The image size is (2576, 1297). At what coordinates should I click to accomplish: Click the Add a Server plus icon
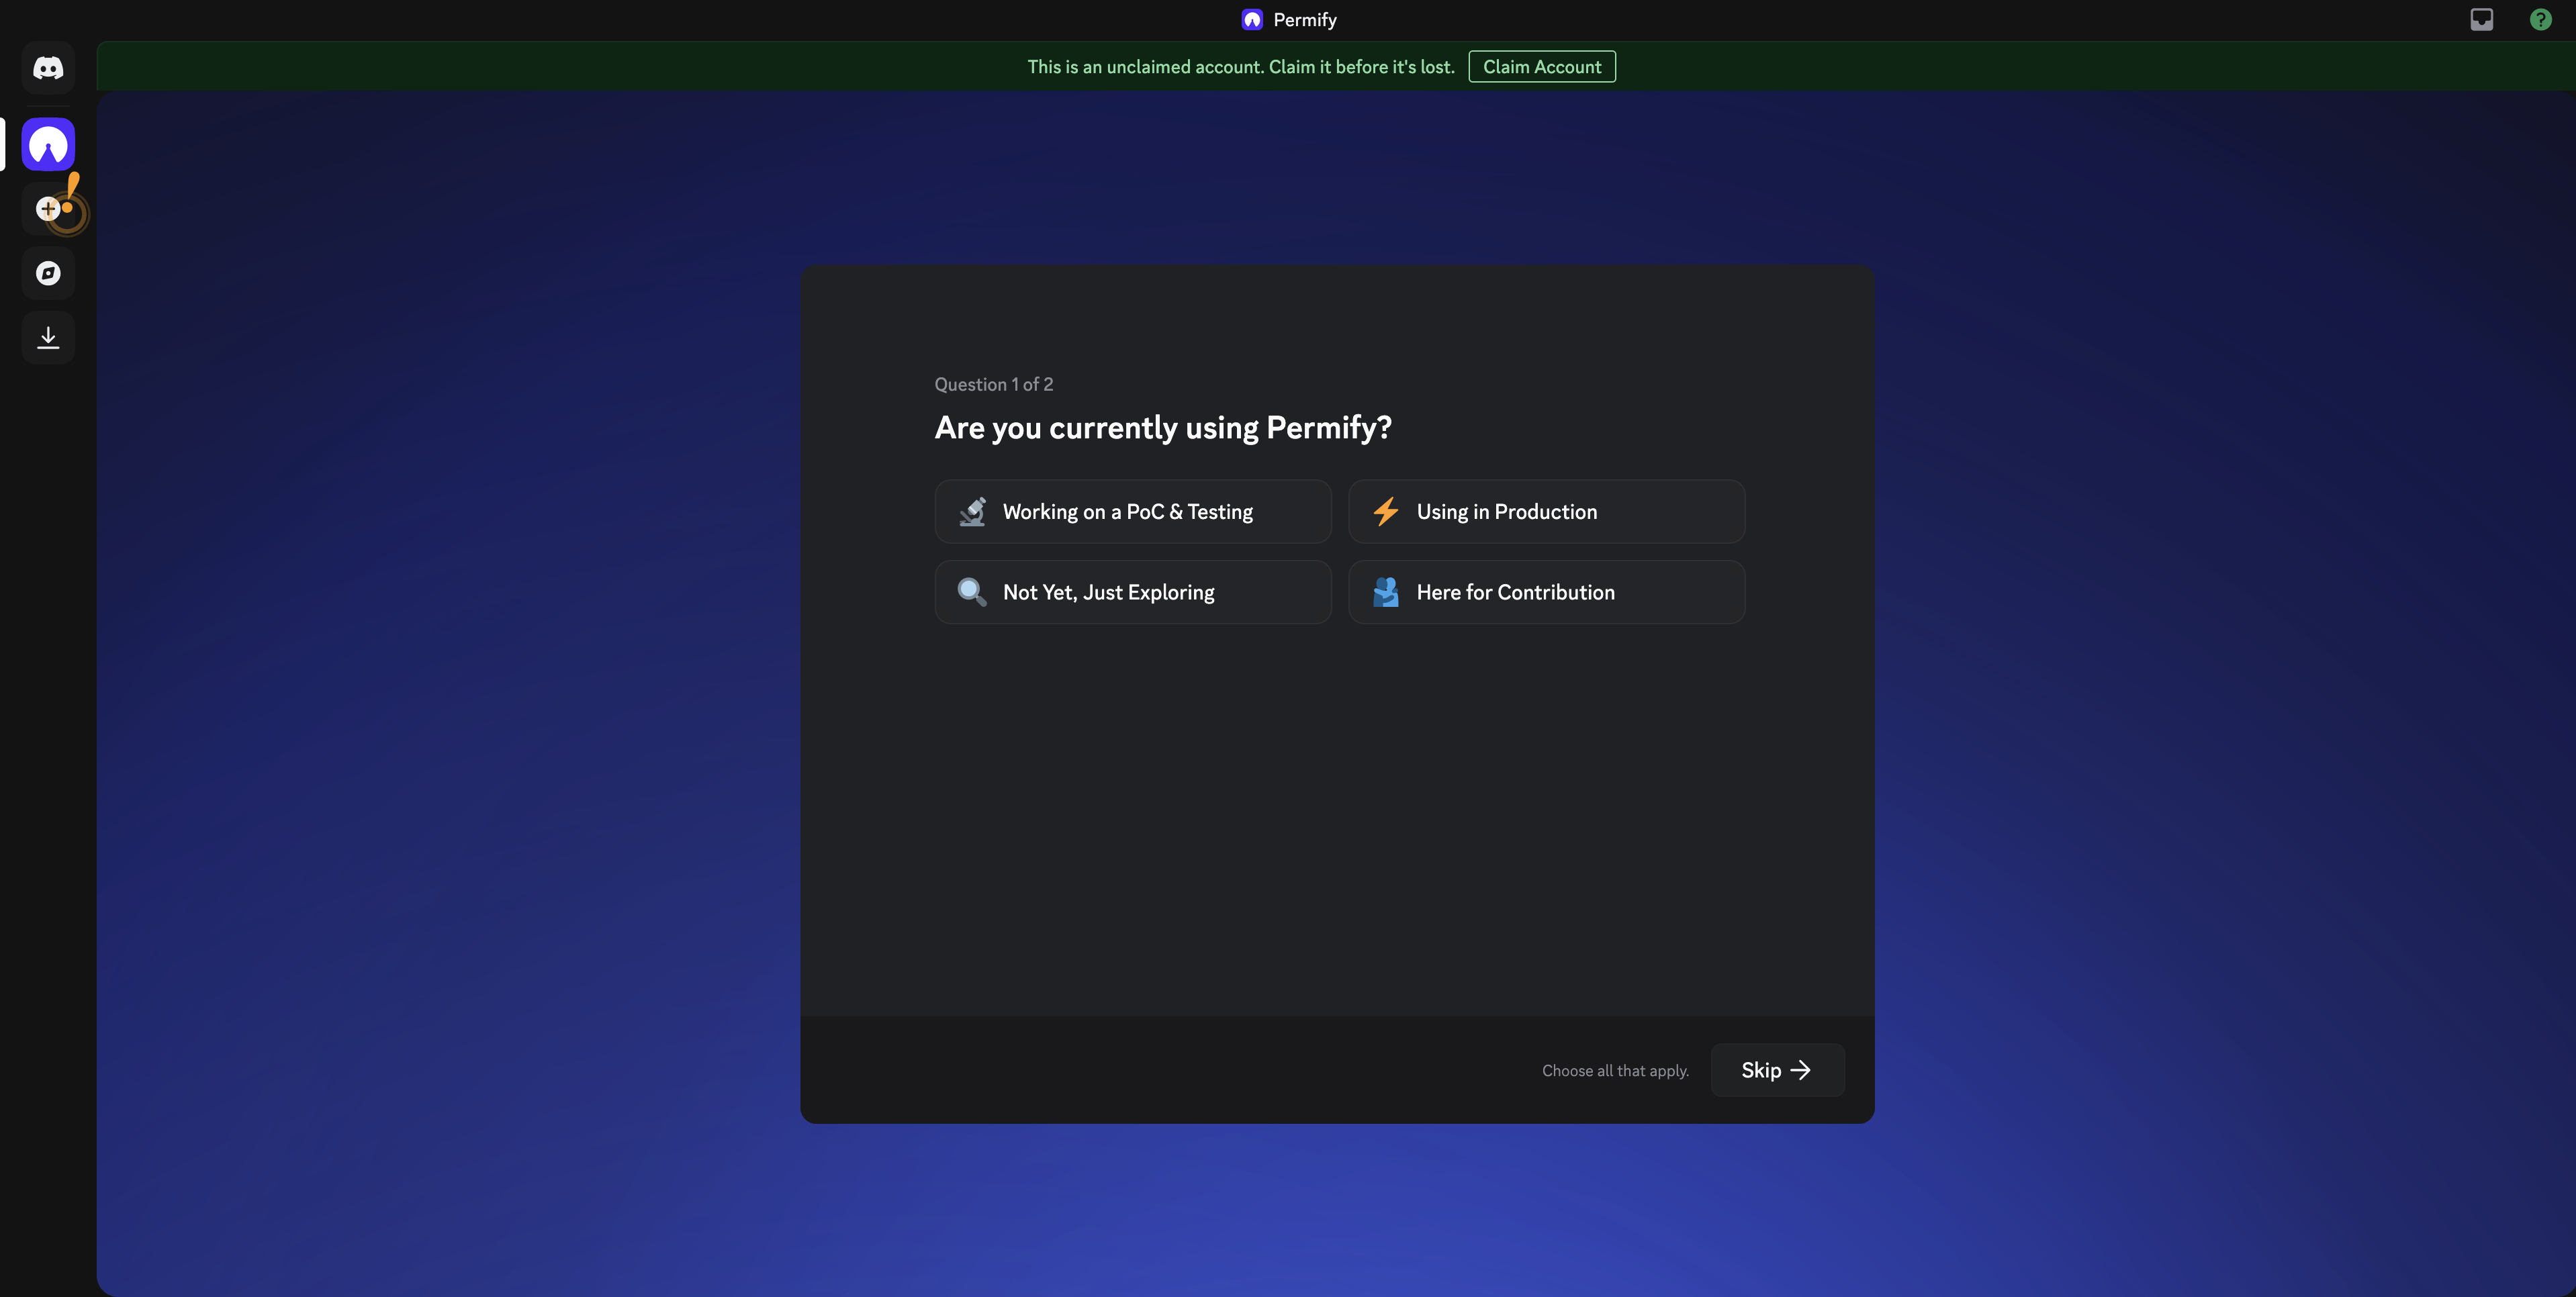pyautogui.click(x=47, y=208)
